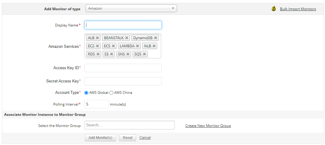
Task: Click the Secret Access Key field
Action: [x=123, y=81]
